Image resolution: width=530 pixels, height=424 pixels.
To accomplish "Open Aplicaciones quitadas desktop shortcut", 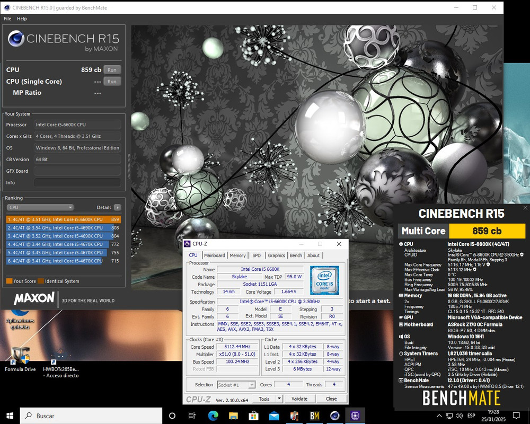I will [20, 319].
